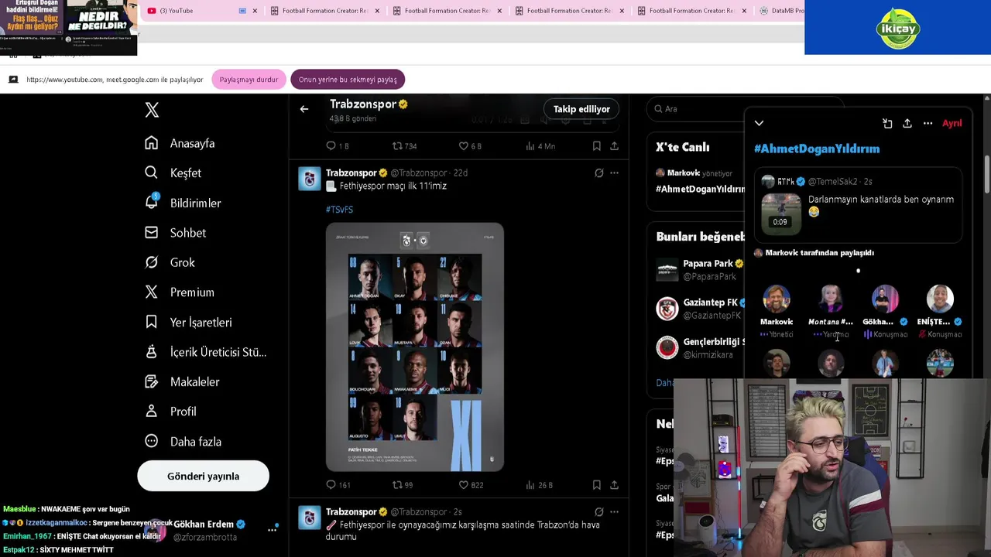991x557 pixels.
Task: Open the #AhmetDoganYıldırım Space title
Action: [817, 149]
